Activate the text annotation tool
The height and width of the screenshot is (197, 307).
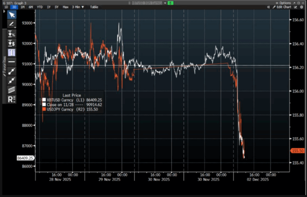[12, 52]
